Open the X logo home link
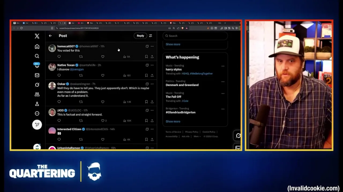Image resolution: width=343 pixels, height=192 pixels. 37,36
